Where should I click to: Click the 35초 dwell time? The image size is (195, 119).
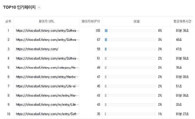[179, 68]
